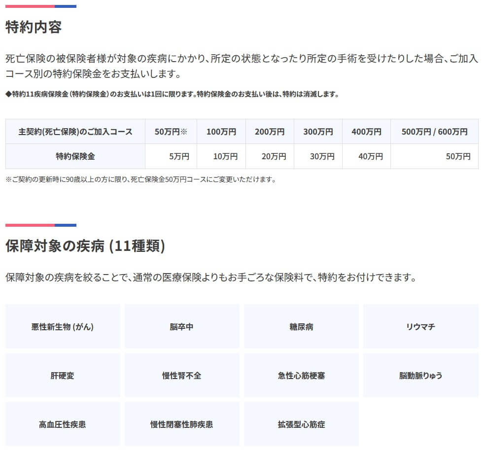The width and height of the screenshot is (486, 452).
Task: Select the 脳動脈りゅう tile
Action: 420,375
